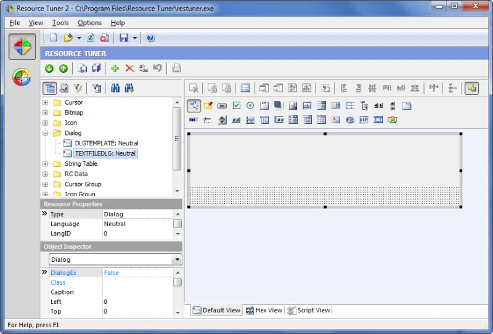Select the picture control icon in palette
493x334 pixels.
coord(293,106)
